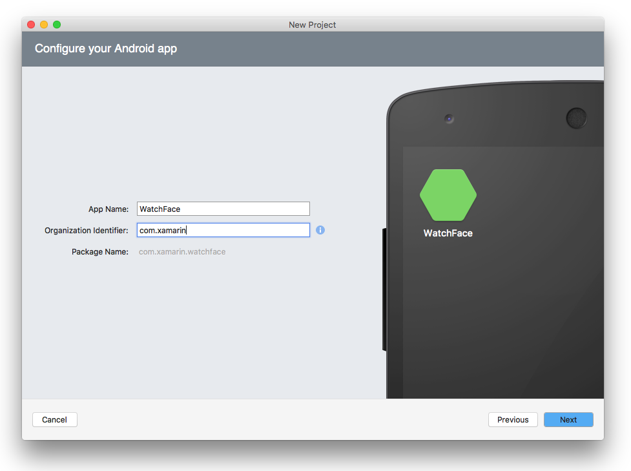Click the New Project window title
Screen dimensions: 631x471
tap(313, 25)
